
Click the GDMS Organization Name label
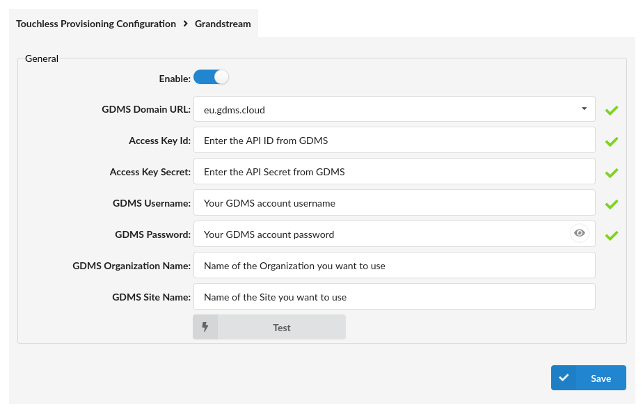pos(132,266)
